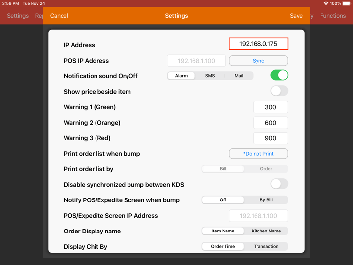Enable Show price beside item switch
Image resolution: width=353 pixels, height=265 pixels.
[x=279, y=91]
